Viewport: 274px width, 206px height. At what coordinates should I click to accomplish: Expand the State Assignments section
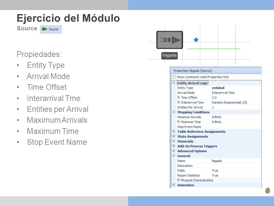[174, 136]
